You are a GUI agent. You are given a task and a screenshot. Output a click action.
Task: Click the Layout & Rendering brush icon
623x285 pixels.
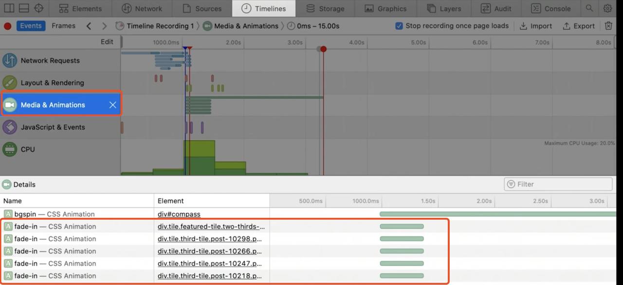10,83
